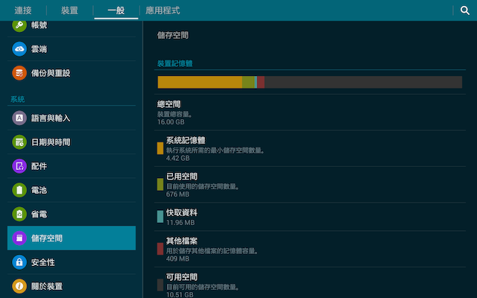This screenshot has width=477, height=298.
Task: Open the 系統記憶體 storage entry
Action: pyautogui.click(x=310, y=149)
